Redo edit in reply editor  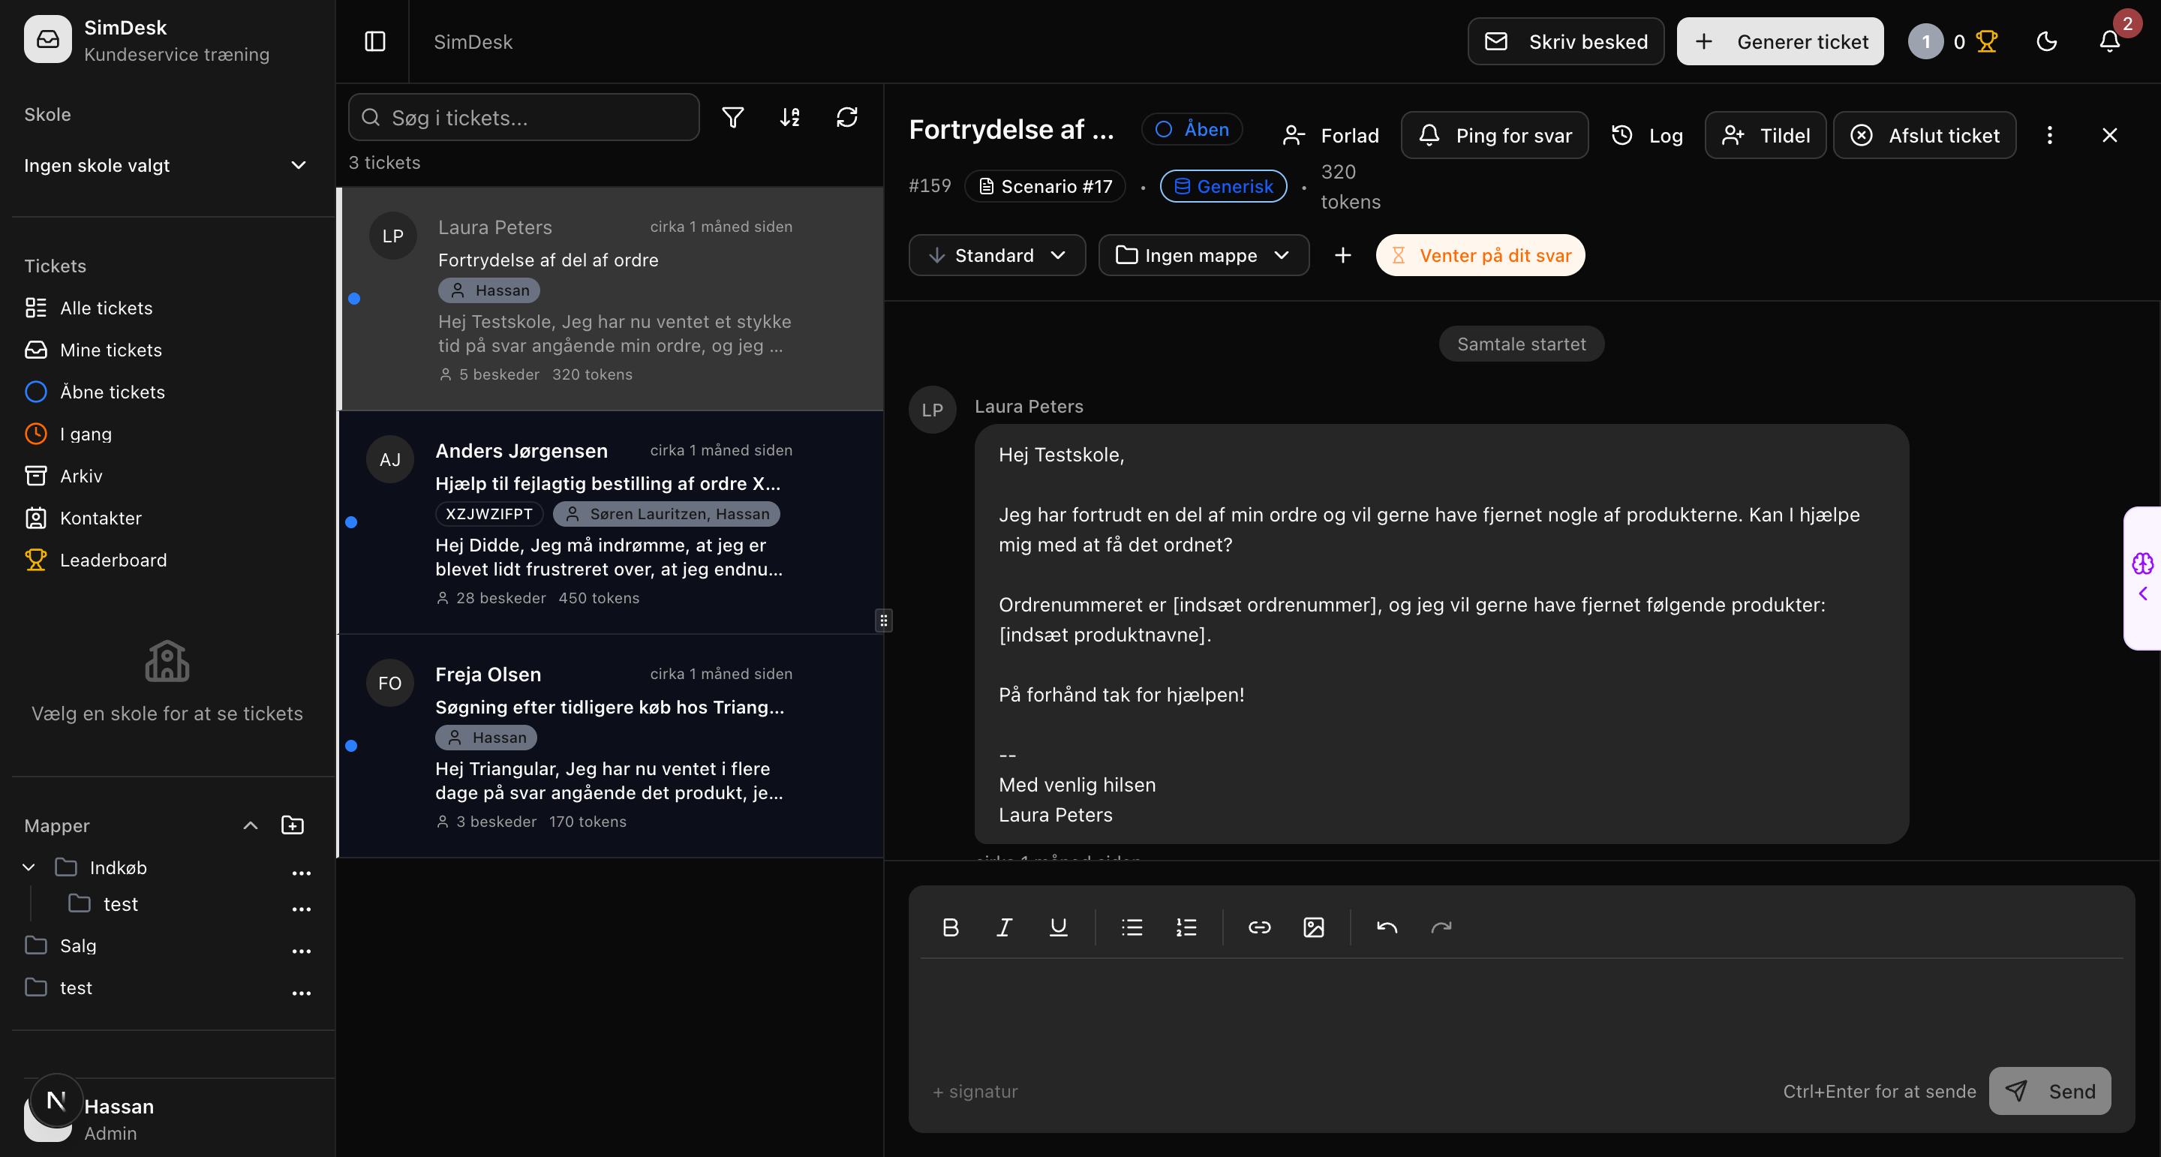[x=1441, y=927]
